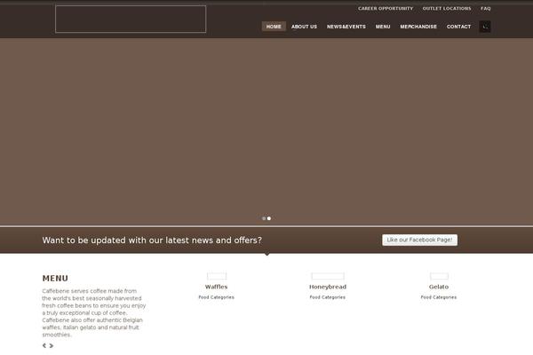Open News&Events menu item
Screen dimensions: 533x355
click(x=346, y=27)
